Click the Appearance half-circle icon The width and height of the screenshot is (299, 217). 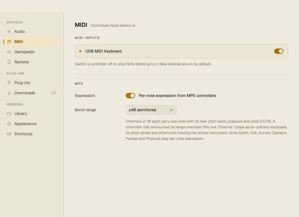click(9, 124)
